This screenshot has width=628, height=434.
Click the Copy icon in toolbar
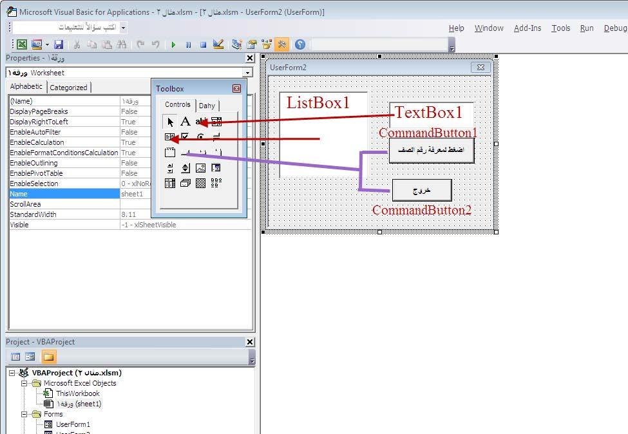click(x=91, y=44)
